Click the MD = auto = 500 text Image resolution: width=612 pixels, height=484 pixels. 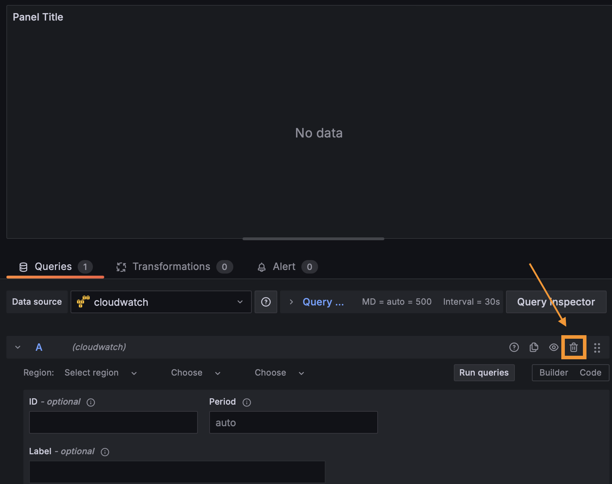pyautogui.click(x=397, y=302)
